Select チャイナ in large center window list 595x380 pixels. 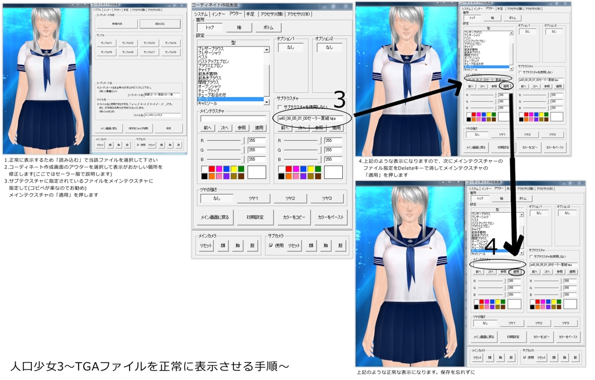(204, 70)
